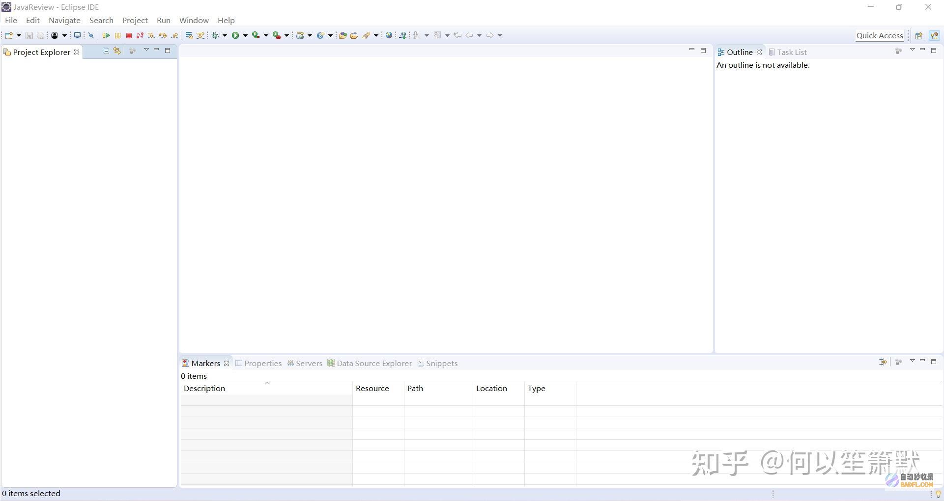This screenshot has width=944, height=501.
Task: Toggle Skip All Breakpoints icon
Action: pos(91,35)
